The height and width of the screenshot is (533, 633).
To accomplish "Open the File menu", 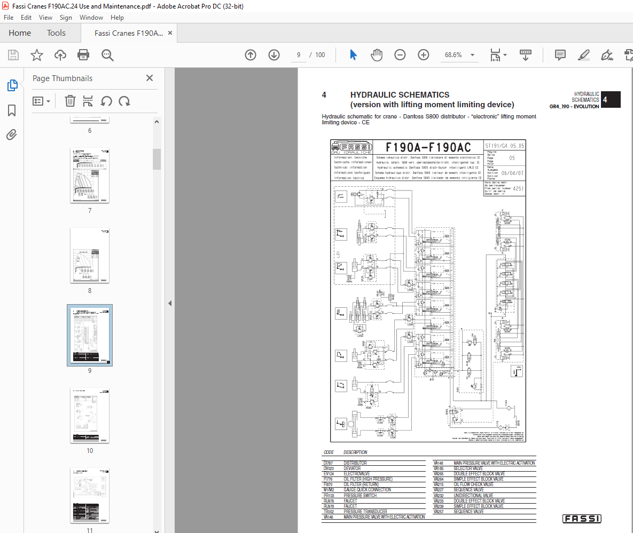I will point(9,17).
